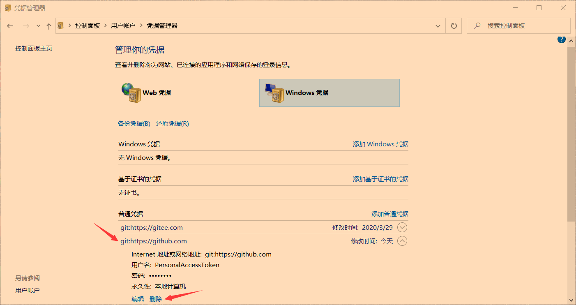Click the search magnifier icon

pos(477,25)
